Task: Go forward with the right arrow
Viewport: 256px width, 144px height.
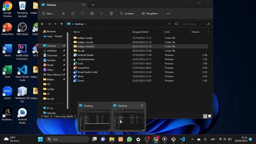Action: [49, 24]
